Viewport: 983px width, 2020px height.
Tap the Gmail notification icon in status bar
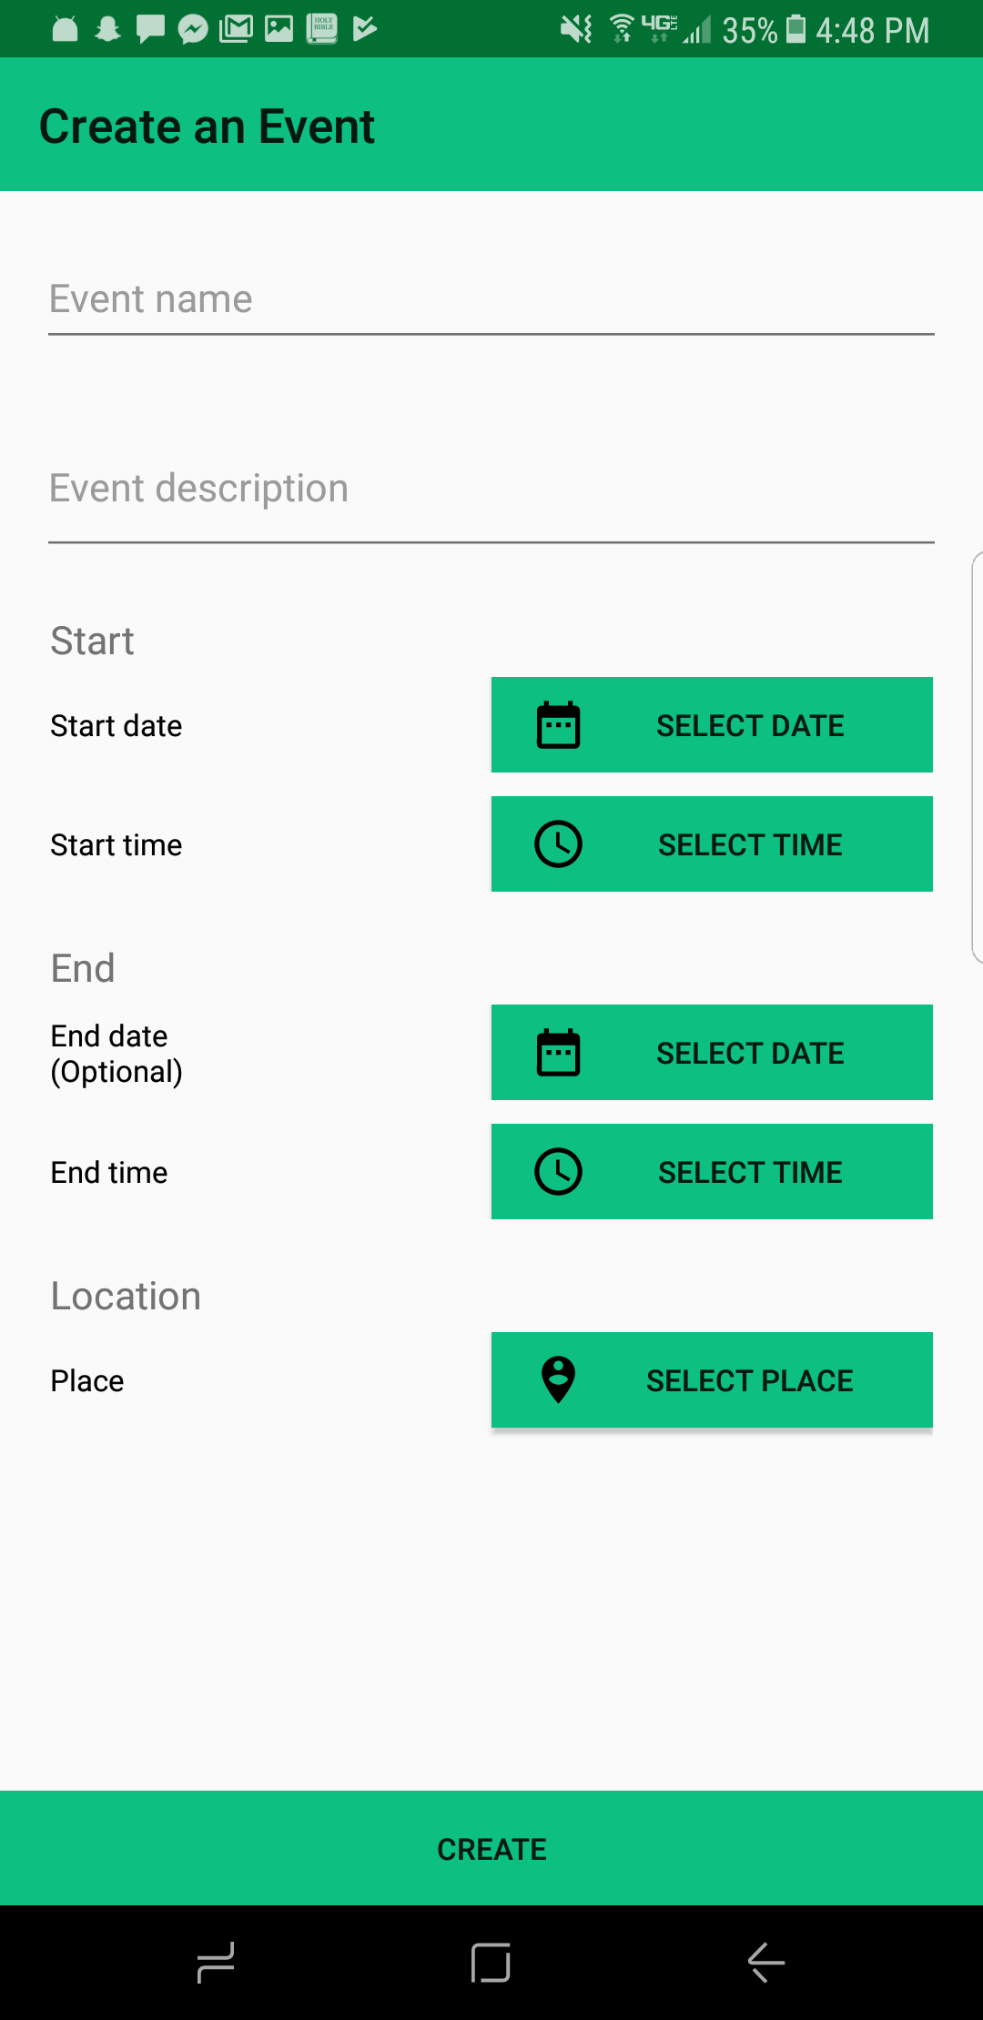tap(237, 29)
